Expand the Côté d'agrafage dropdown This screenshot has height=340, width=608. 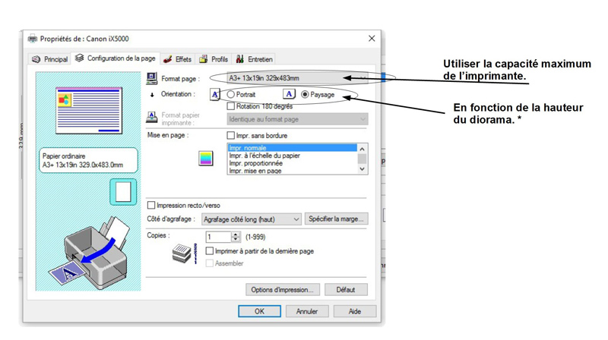point(252,219)
